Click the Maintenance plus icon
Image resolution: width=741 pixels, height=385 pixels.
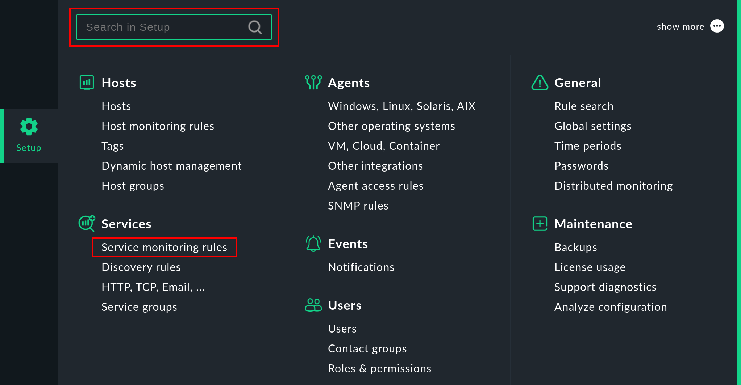point(539,224)
